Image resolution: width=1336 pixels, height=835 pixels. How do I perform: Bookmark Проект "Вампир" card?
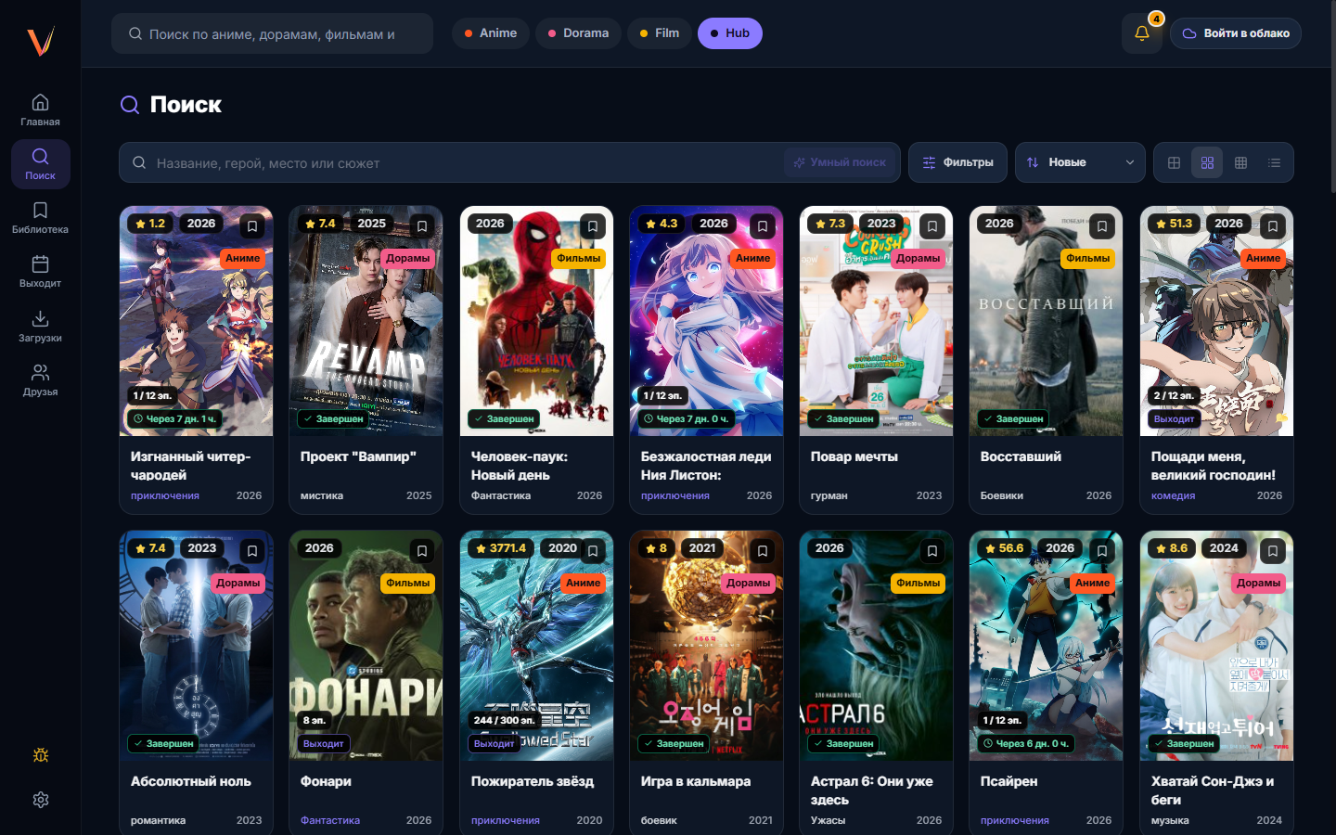click(422, 226)
